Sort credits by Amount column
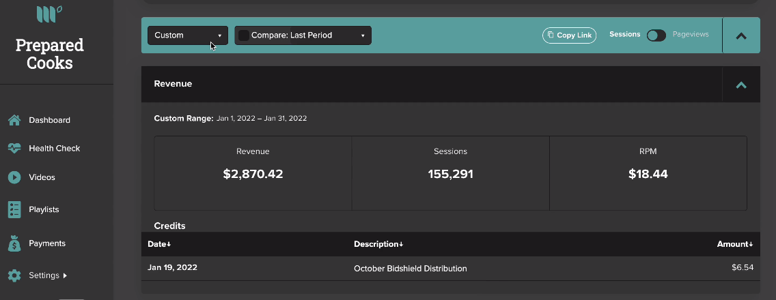 coord(735,244)
